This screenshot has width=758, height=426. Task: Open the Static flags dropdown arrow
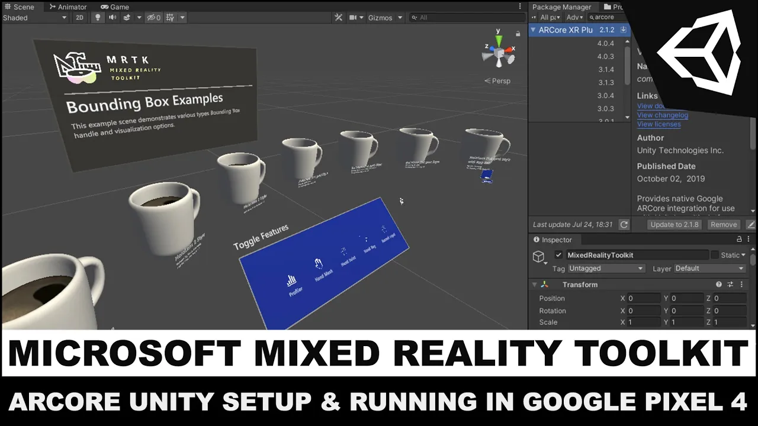(743, 255)
